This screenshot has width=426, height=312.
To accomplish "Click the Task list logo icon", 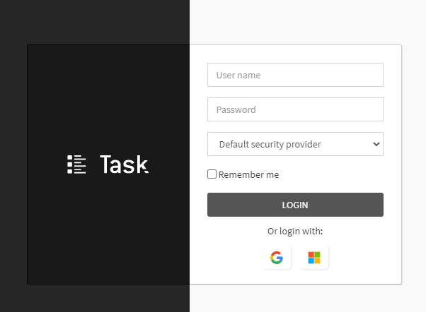I will (76, 164).
